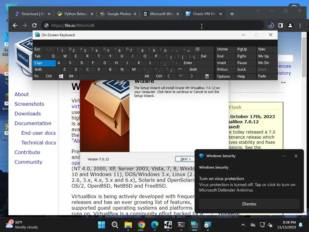Toggle the Fade key on keyboard
309x232 pixels.
pyautogui.click(x=267, y=76)
